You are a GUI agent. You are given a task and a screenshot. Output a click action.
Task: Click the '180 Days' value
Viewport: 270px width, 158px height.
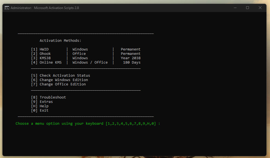(132, 62)
